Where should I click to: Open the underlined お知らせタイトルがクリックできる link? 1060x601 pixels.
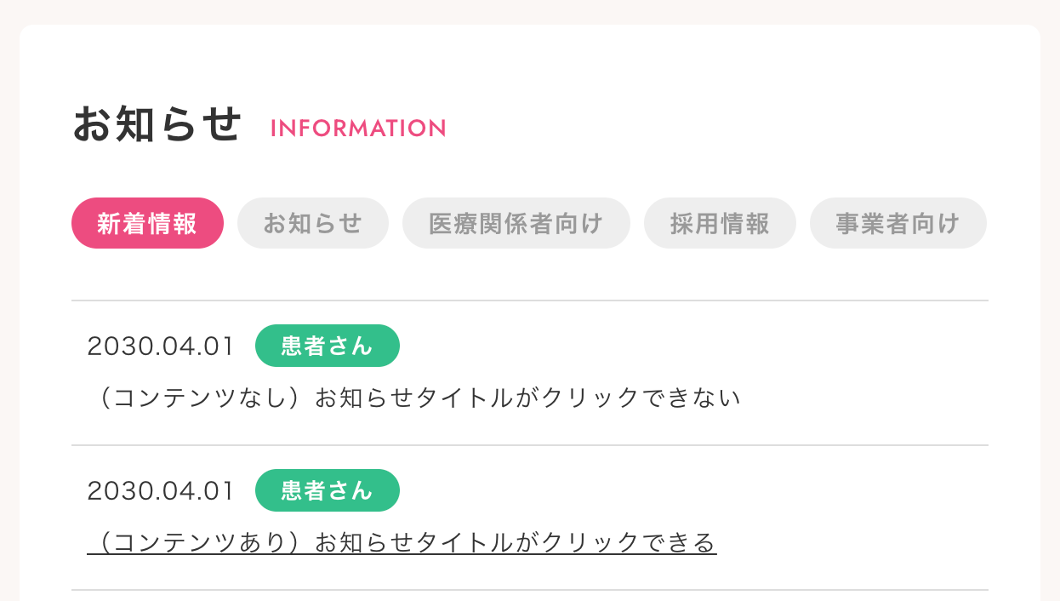pyautogui.click(x=402, y=542)
